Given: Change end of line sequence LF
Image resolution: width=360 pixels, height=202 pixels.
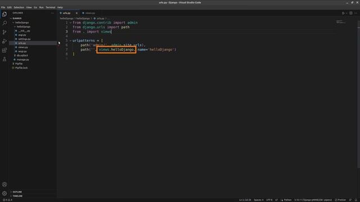Looking at the screenshot, I should [276, 200].
